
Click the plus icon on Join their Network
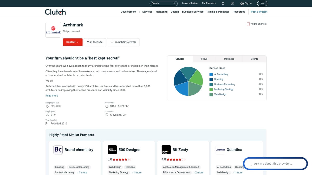point(112,42)
